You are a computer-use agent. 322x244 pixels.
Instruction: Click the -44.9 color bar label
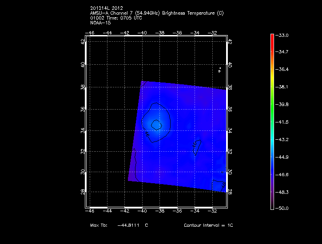pyautogui.click(x=283, y=157)
